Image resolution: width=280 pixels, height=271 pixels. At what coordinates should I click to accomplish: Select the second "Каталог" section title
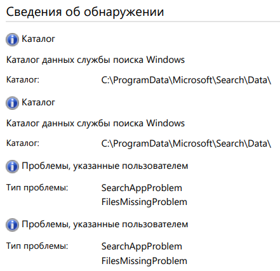pos(38,102)
